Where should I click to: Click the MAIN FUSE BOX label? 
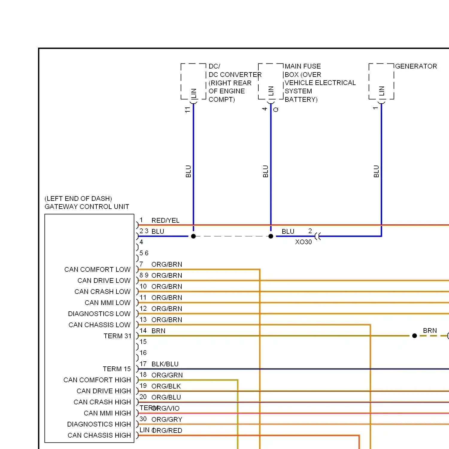point(303,70)
